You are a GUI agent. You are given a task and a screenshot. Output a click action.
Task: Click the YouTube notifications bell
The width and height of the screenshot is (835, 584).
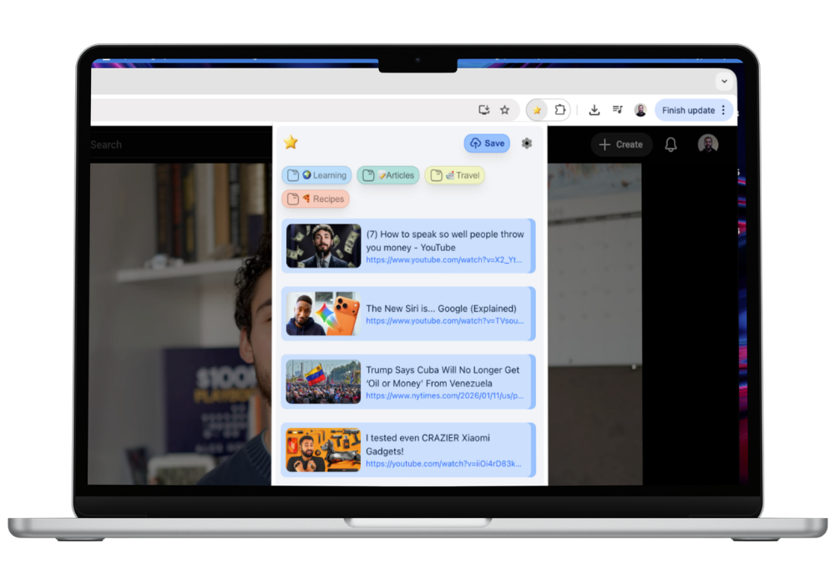pyautogui.click(x=671, y=144)
